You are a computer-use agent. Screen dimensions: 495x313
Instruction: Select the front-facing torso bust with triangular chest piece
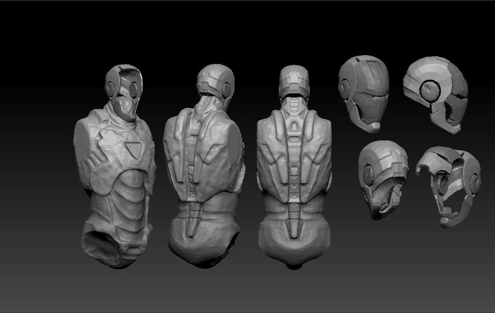coord(115,167)
